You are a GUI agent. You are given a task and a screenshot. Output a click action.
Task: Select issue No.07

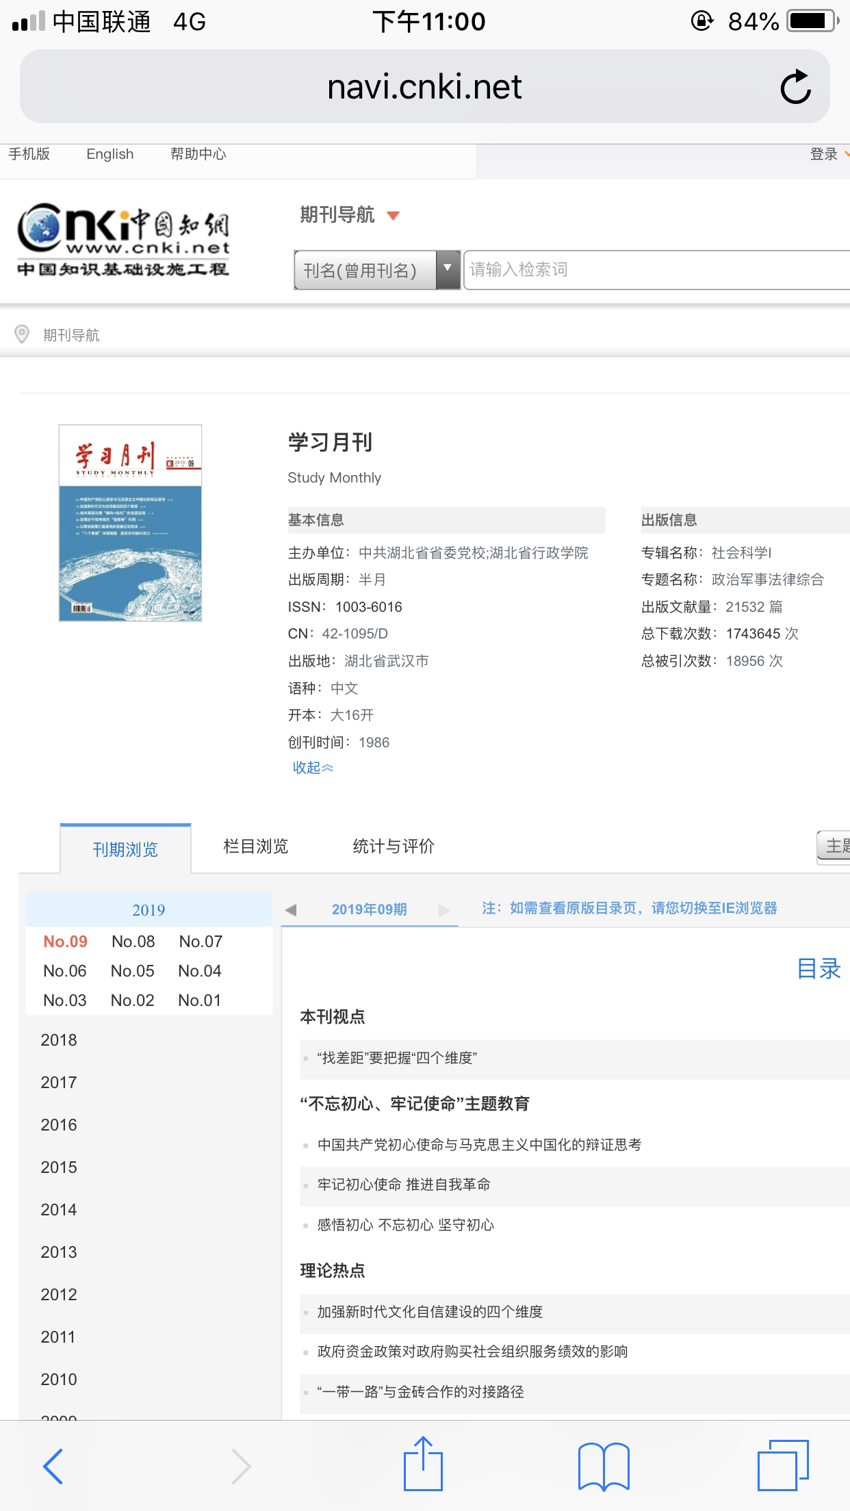[201, 942]
